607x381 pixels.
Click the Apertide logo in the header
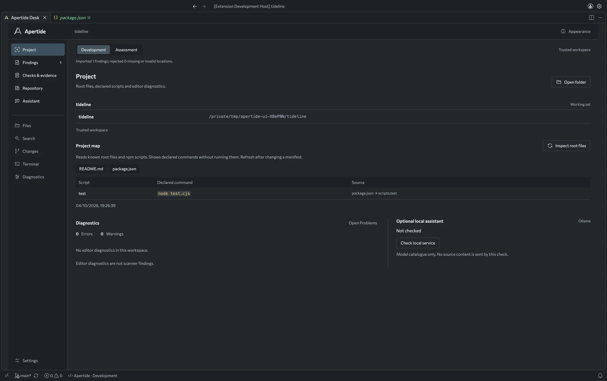30,31
